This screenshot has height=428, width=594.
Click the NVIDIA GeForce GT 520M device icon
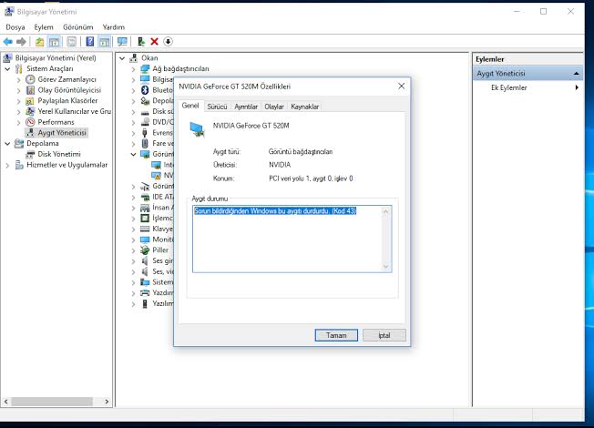click(197, 129)
